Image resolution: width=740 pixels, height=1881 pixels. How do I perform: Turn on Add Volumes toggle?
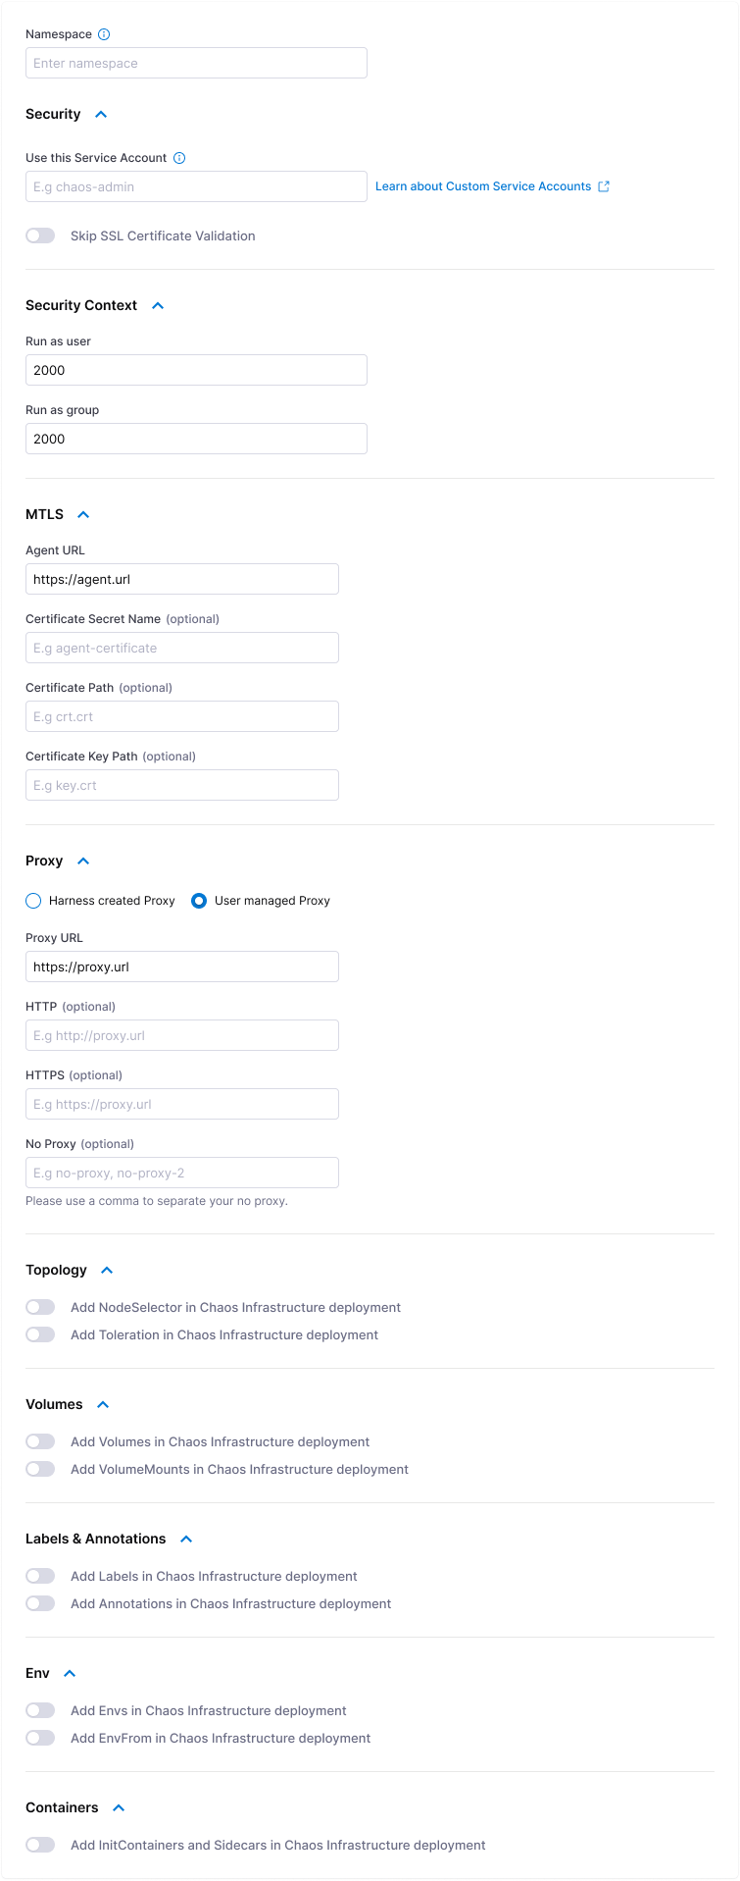tap(40, 1441)
